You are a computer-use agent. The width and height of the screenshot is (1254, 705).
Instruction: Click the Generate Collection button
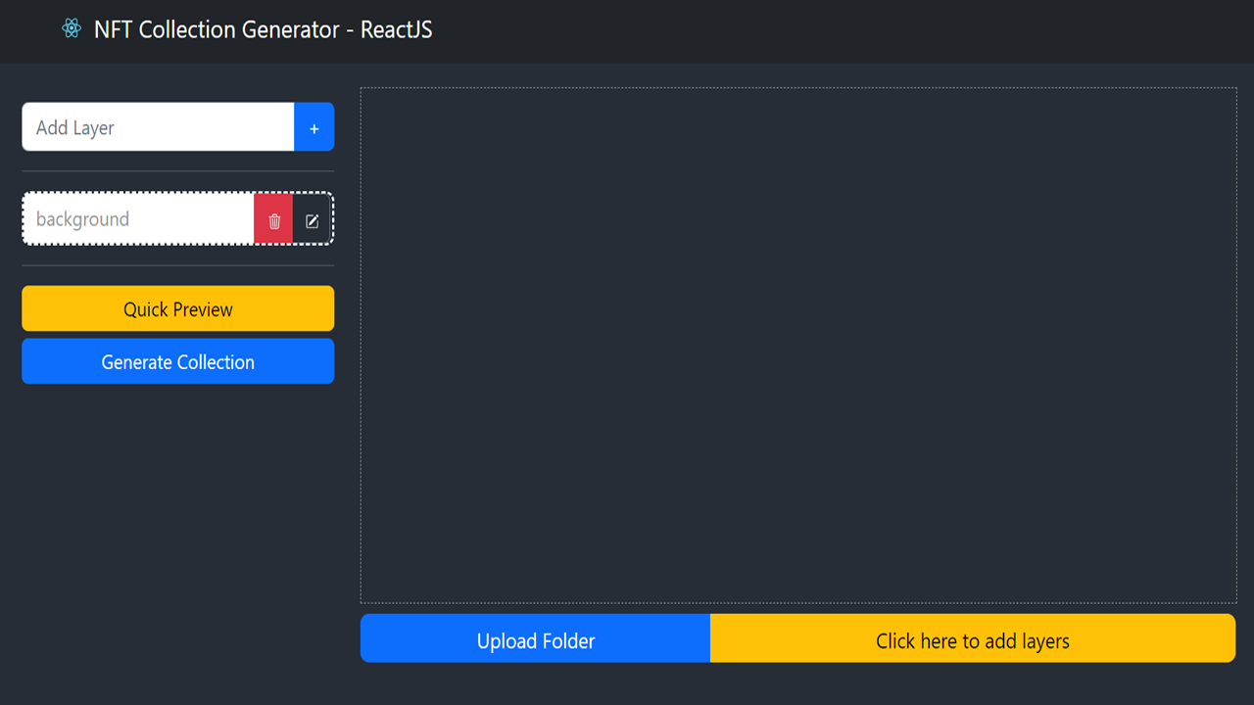pos(177,361)
